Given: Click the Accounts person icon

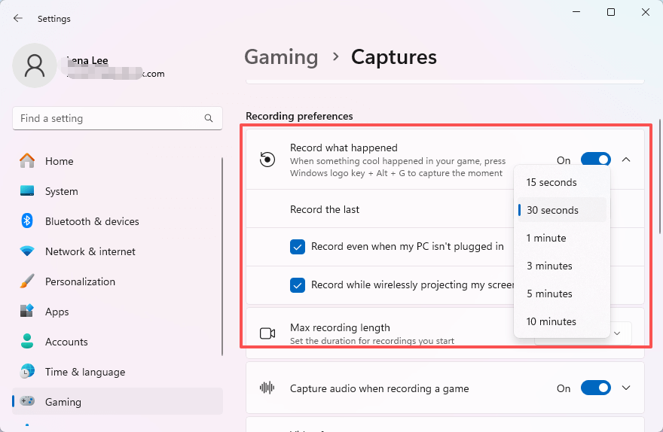Looking at the screenshot, I should point(27,342).
